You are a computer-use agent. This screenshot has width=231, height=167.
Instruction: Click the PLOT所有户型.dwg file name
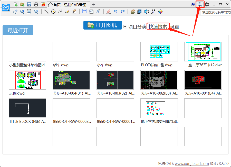[x=157, y=65]
